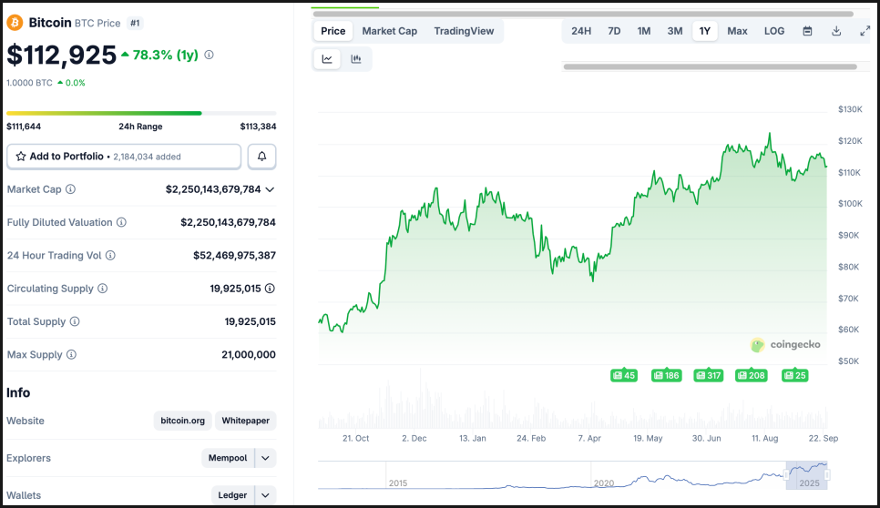Screen dimensions: 880x508
Task: Click the $52,469,975,387 trading volume value
Action: coord(235,256)
